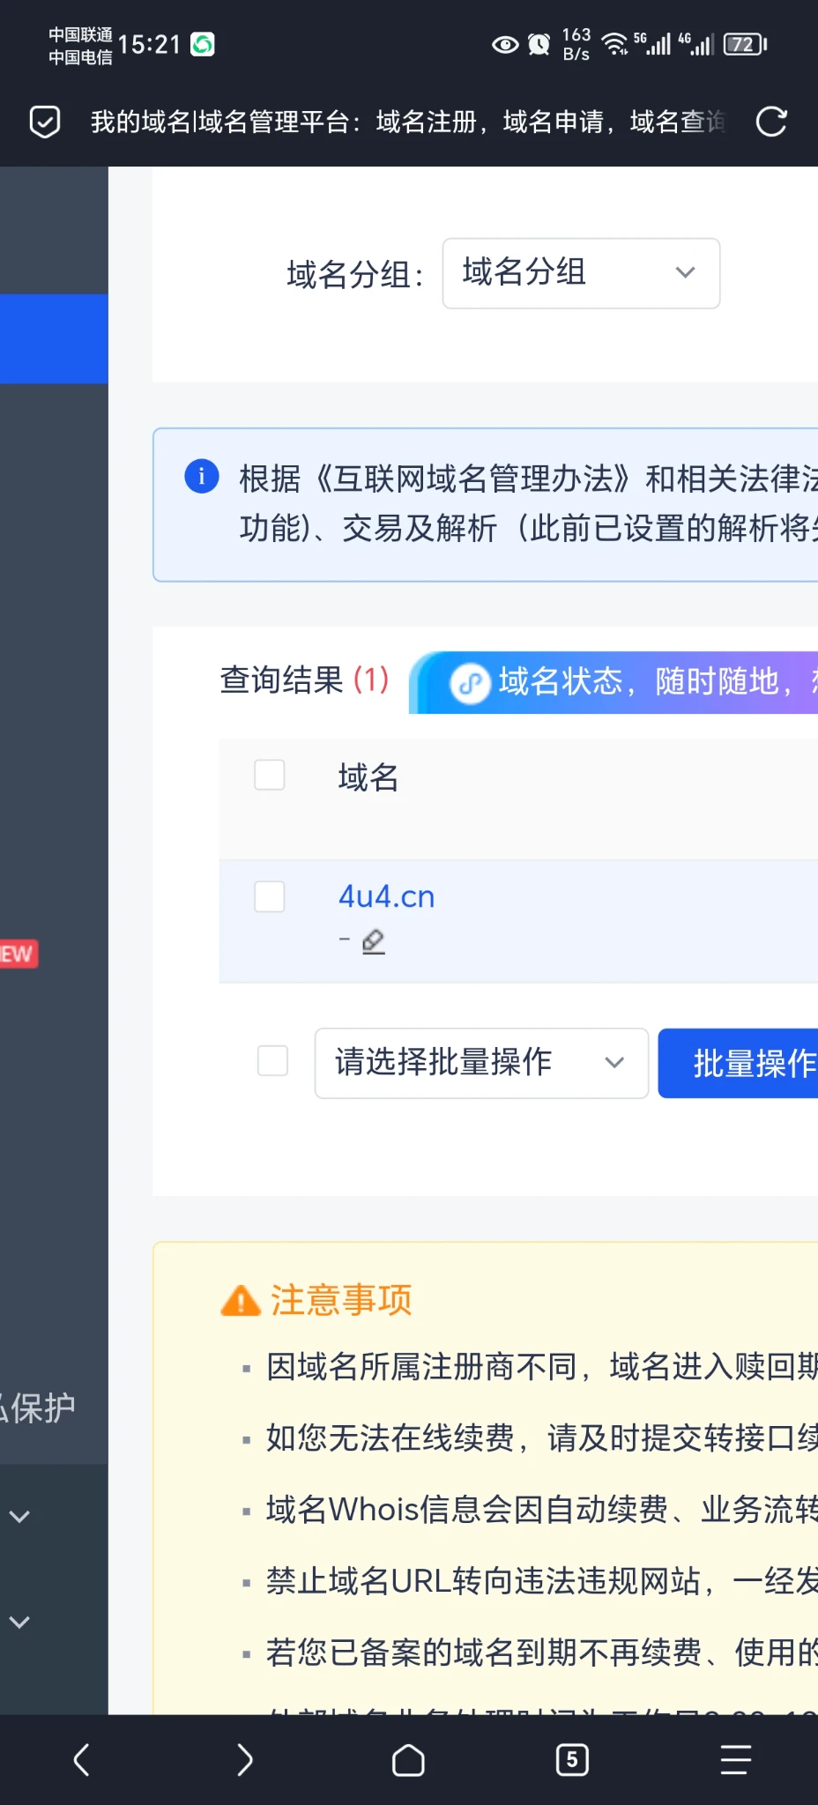Image resolution: width=818 pixels, height=1805 pixels.
Task: Tap the blue info icon in notice
Action: pyautogui.click(x=202, y=477)
